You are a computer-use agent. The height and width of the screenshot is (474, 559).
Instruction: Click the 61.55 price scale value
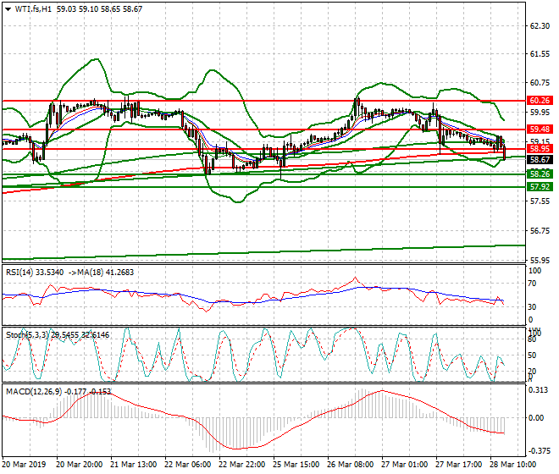tap(540, 54)
